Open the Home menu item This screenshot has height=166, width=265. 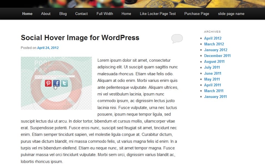pyautogui.click(x=27, y=13)
